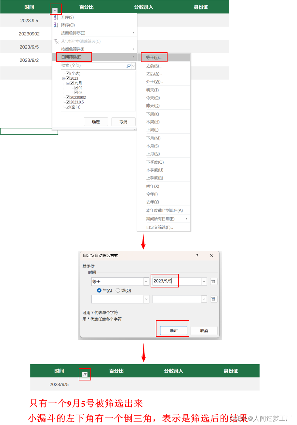Collapse the 2023 tree node
This screenshot has height=425, width=297.
(64, 78)
